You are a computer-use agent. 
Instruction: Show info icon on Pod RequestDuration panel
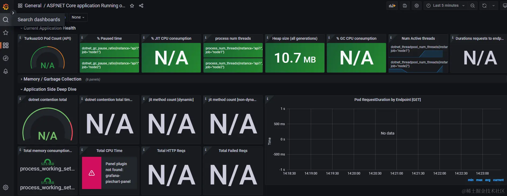(x=267, y=99)
